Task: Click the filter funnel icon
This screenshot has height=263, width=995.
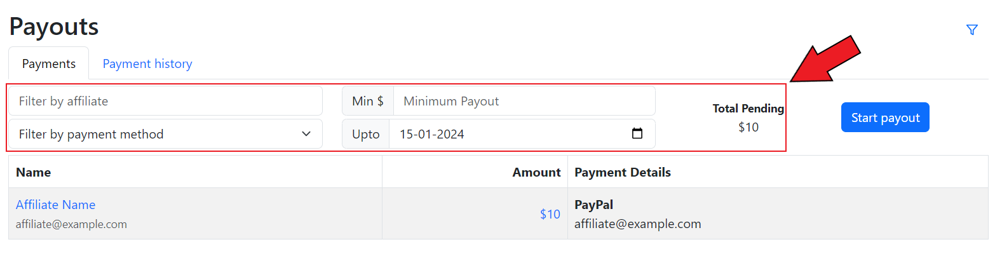Action: coord(971,30)
